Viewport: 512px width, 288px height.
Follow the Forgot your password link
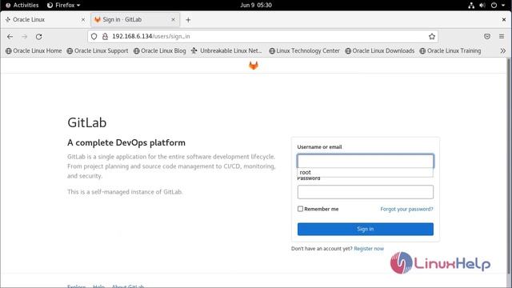coord(406,209)
